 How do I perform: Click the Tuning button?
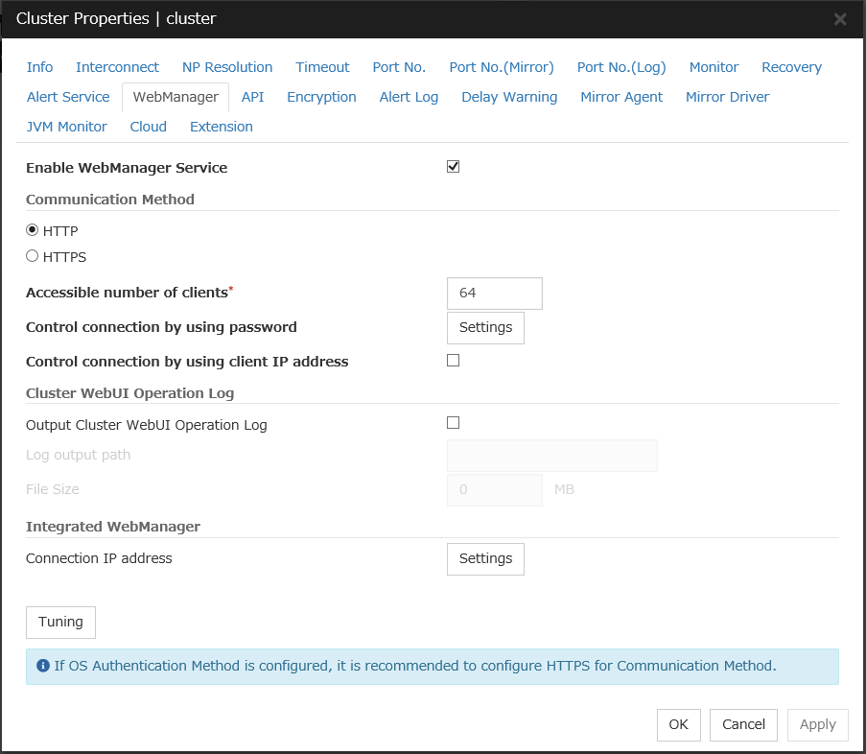tap(60, 622)
